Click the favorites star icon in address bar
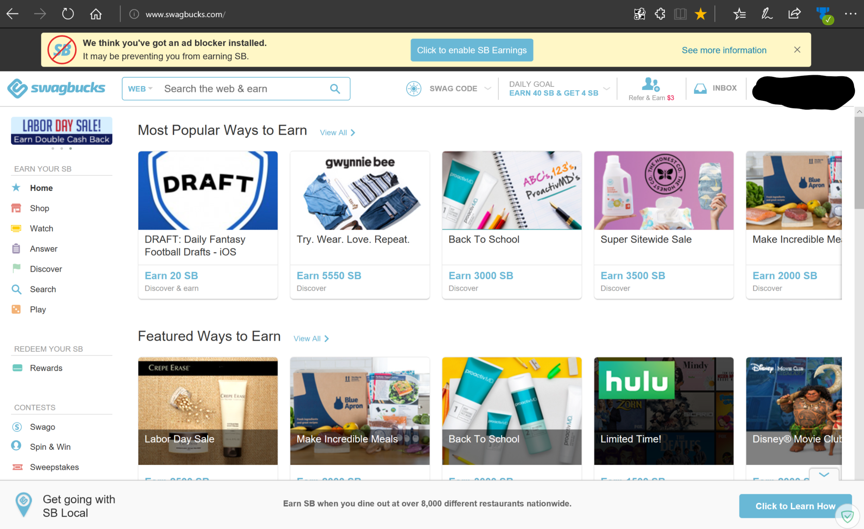Image resolution: width=864 pixels, height=529 pixels. 700,14
